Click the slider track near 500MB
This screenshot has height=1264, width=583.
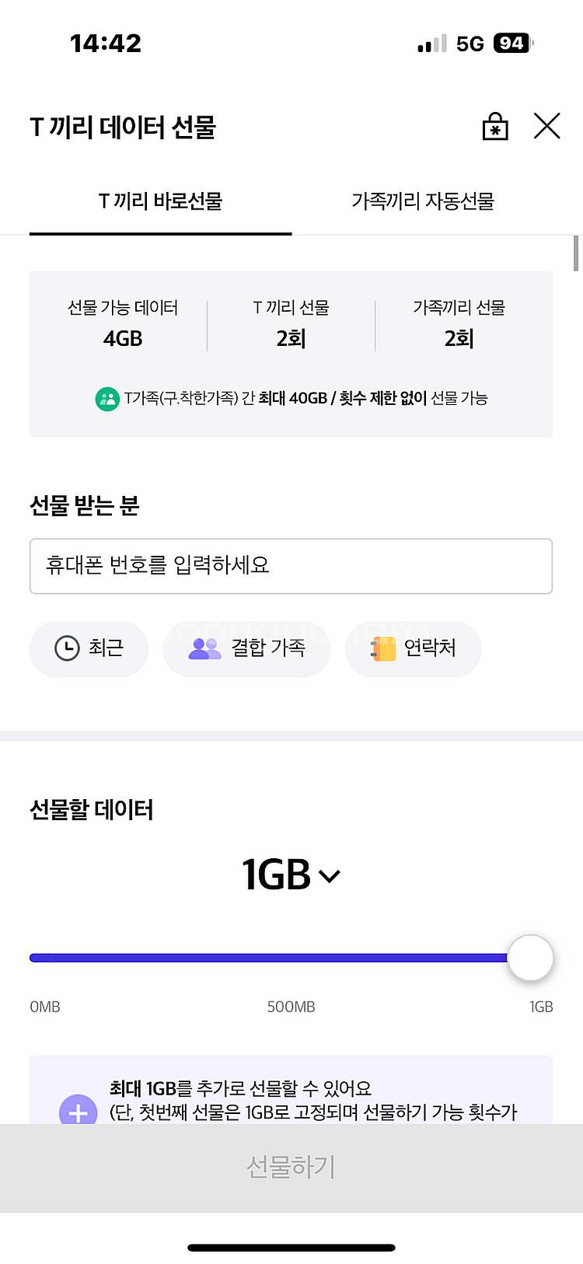click(x=291, y=958)
